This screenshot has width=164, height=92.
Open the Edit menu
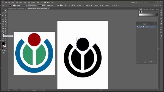tap(9, 2)
